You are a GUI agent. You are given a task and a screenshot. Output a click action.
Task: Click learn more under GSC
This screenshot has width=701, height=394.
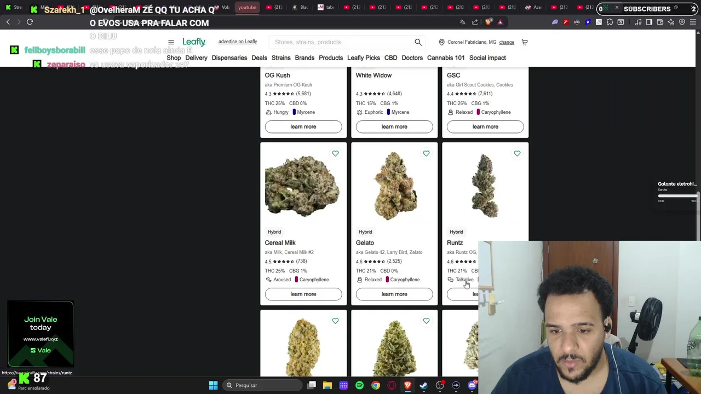[485, 127]
